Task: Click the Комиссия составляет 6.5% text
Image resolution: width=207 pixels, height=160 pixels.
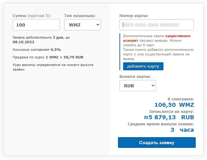Action: click(37, 49)
